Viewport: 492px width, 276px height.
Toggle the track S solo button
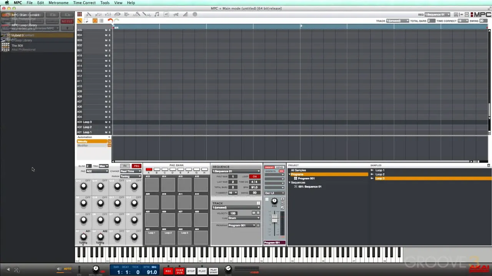pos(258,213)
